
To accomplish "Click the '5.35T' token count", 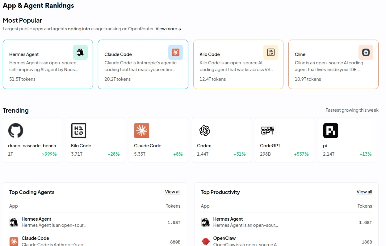I will point(140,154).
